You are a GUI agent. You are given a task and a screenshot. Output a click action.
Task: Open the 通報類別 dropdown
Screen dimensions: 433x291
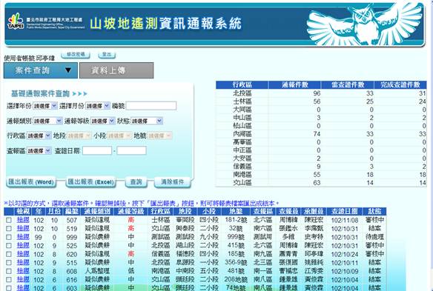point(47,121)
